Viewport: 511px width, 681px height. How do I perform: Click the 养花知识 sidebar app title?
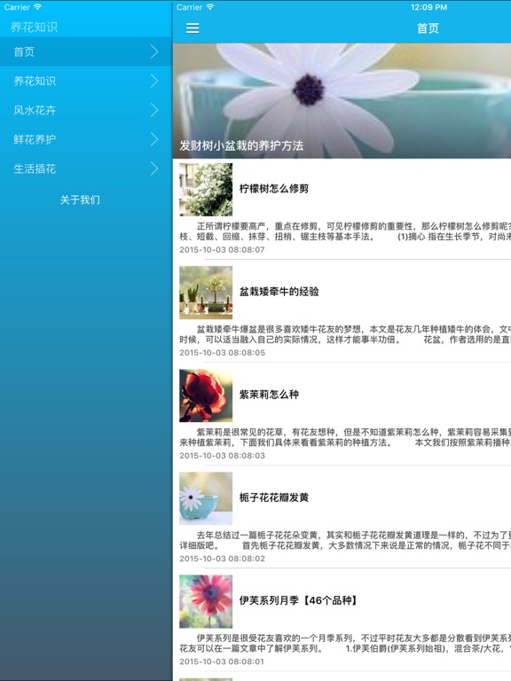pos(34,27)
